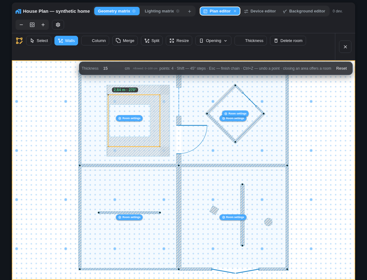367x280 pixels.
Task: Click the fit-to-view icon
Action: pos(32,25)
